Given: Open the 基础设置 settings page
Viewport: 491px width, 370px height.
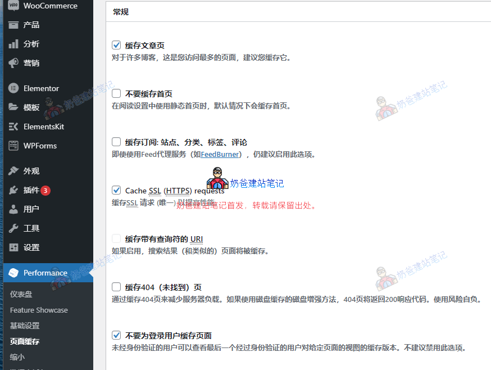Looking at the screenshot, I should 26,325.
